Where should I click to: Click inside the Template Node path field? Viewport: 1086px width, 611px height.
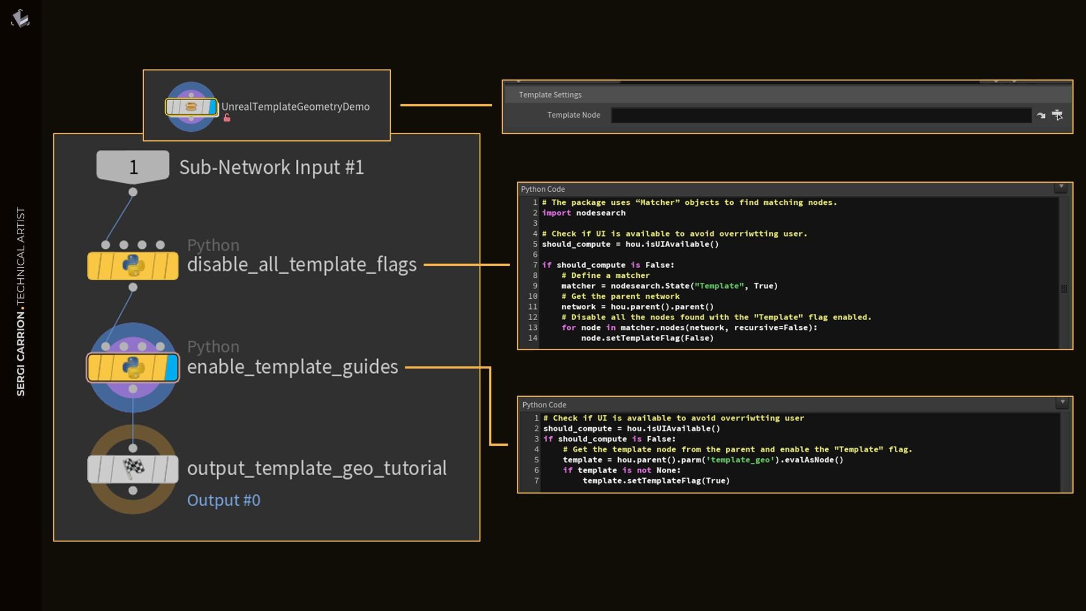tap(820, 115)
